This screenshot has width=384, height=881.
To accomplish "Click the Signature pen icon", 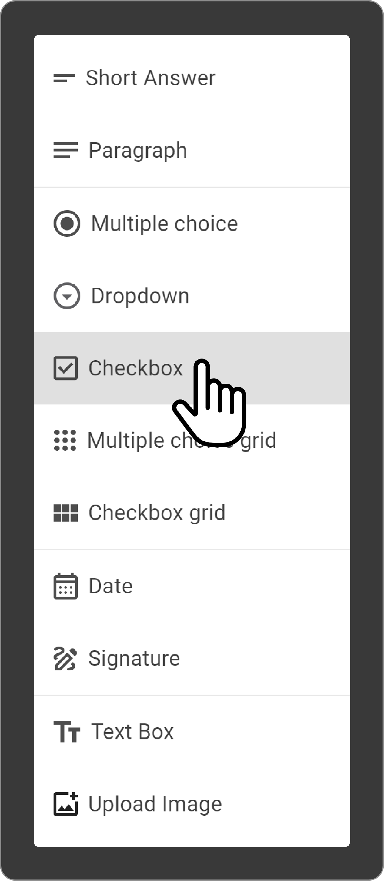I will pos(65,659).
